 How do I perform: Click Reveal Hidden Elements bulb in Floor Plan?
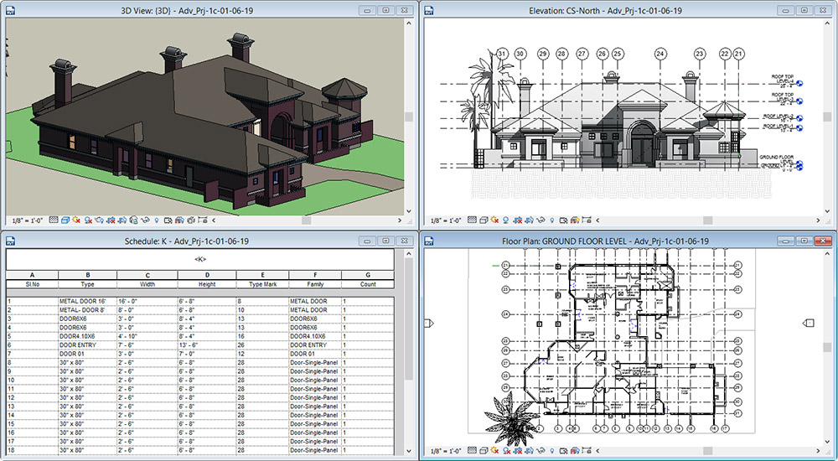[x=552, y=451]
